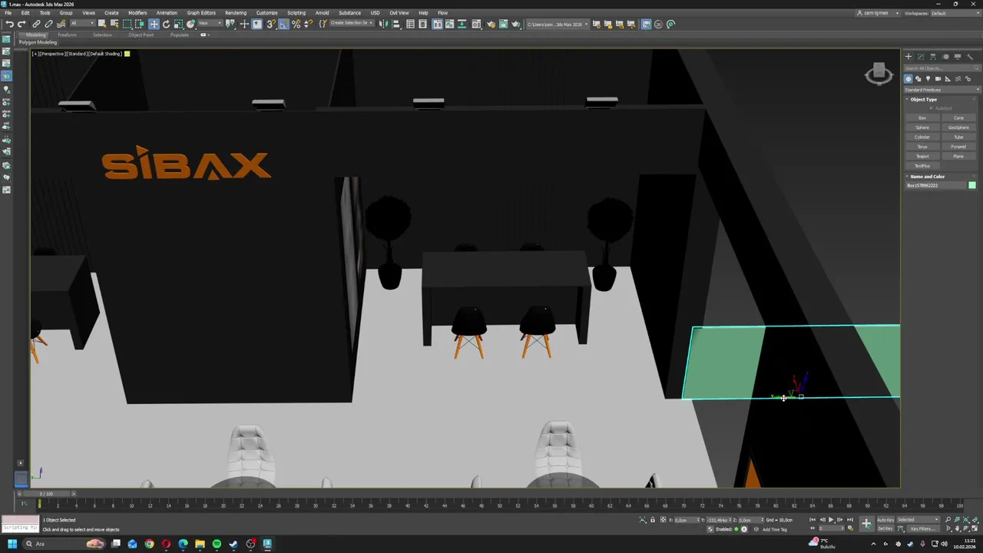983x553 pixels.
Task: Click the Cylinder primitive button
Action: (922, 137)
